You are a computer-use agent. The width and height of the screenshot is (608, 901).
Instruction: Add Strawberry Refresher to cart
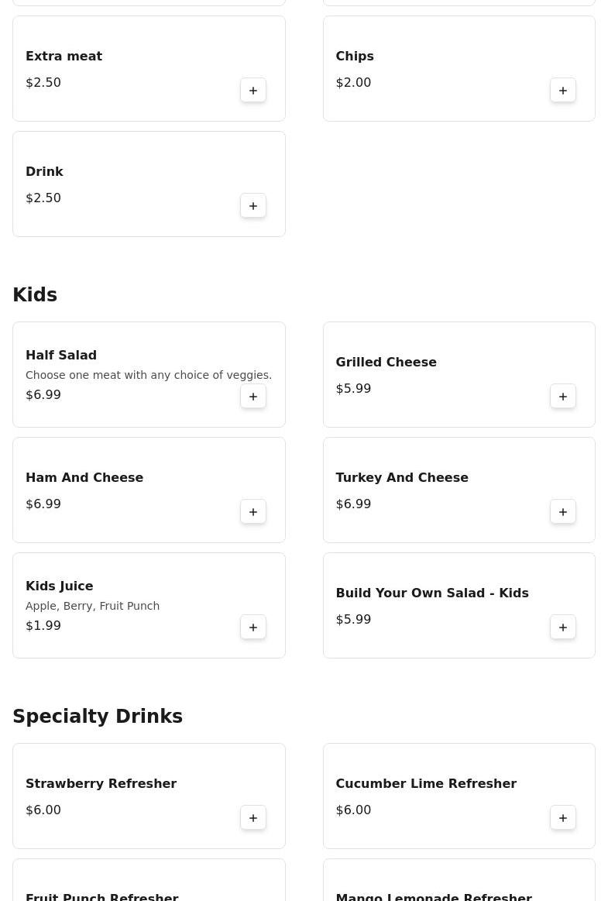[x=253, y=818]
